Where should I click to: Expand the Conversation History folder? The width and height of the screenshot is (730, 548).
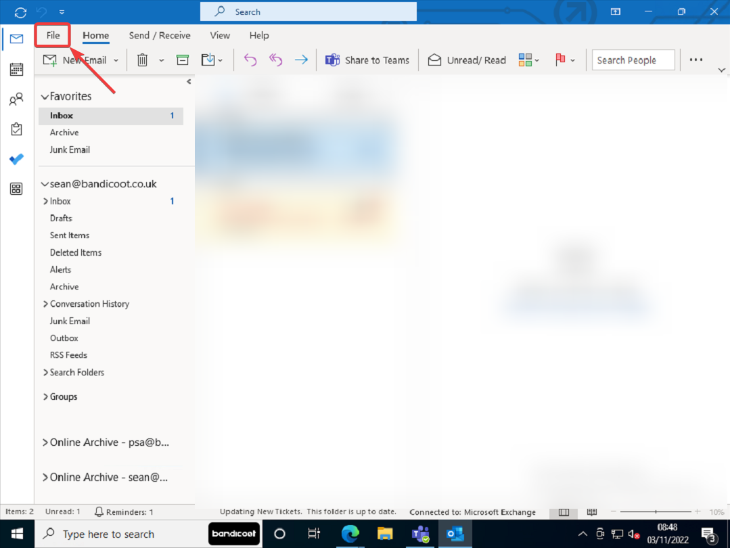point(46,304)
